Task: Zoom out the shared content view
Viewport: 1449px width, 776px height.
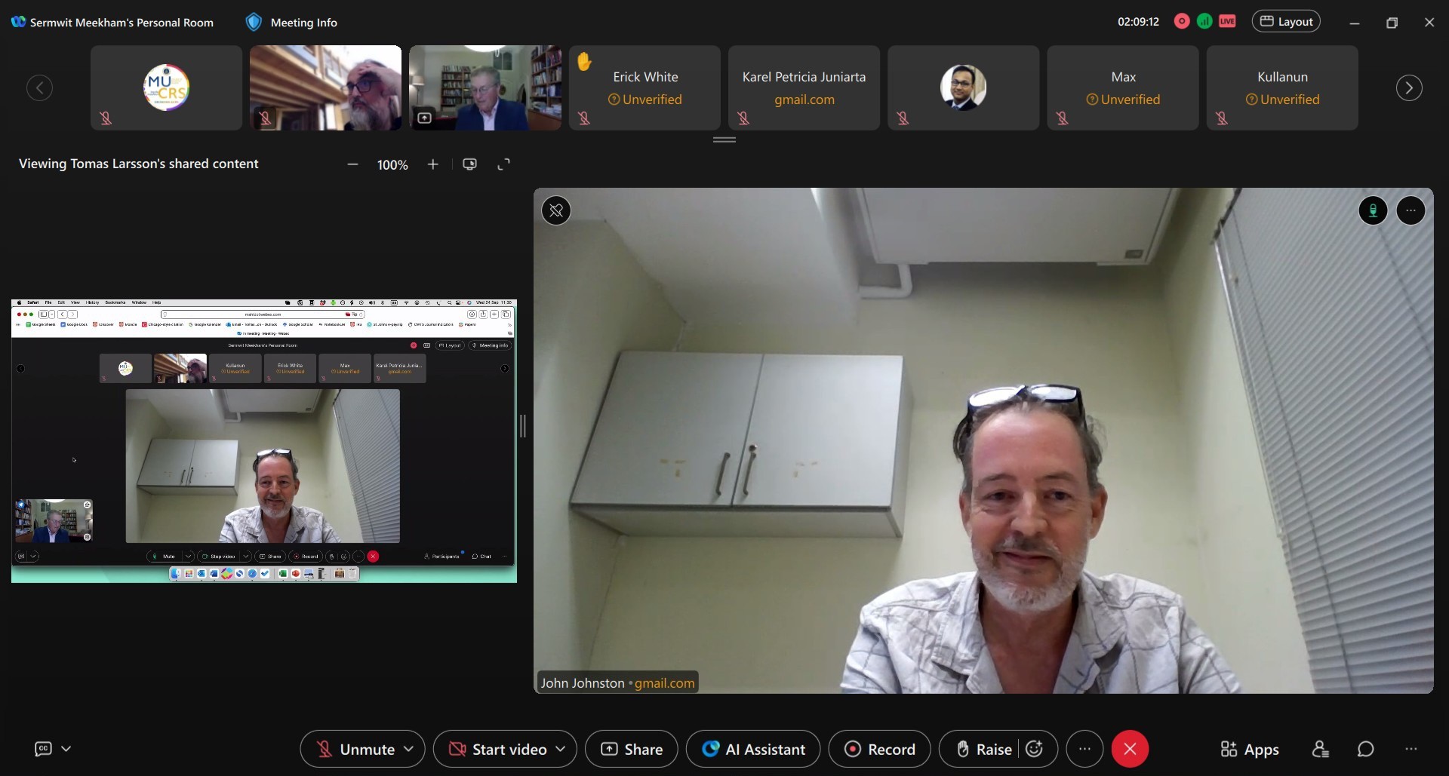Action: [x=352, y=164]
